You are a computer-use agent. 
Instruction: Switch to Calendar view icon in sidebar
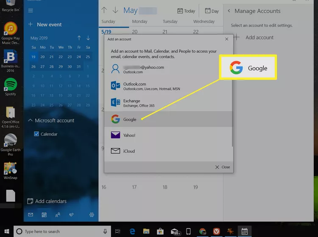44,214
